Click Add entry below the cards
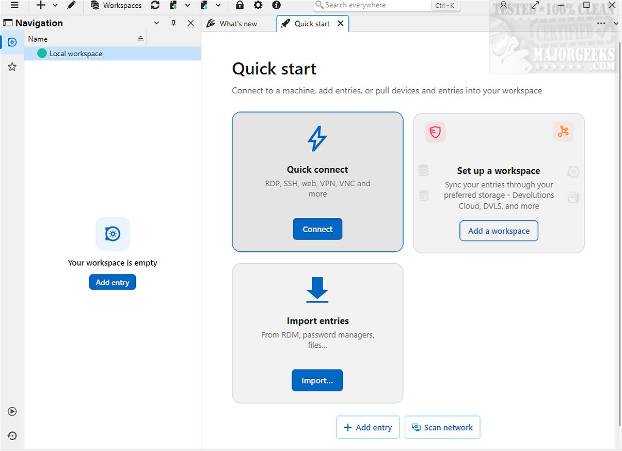This screenshot has width=622, height=451. (368, 427)
